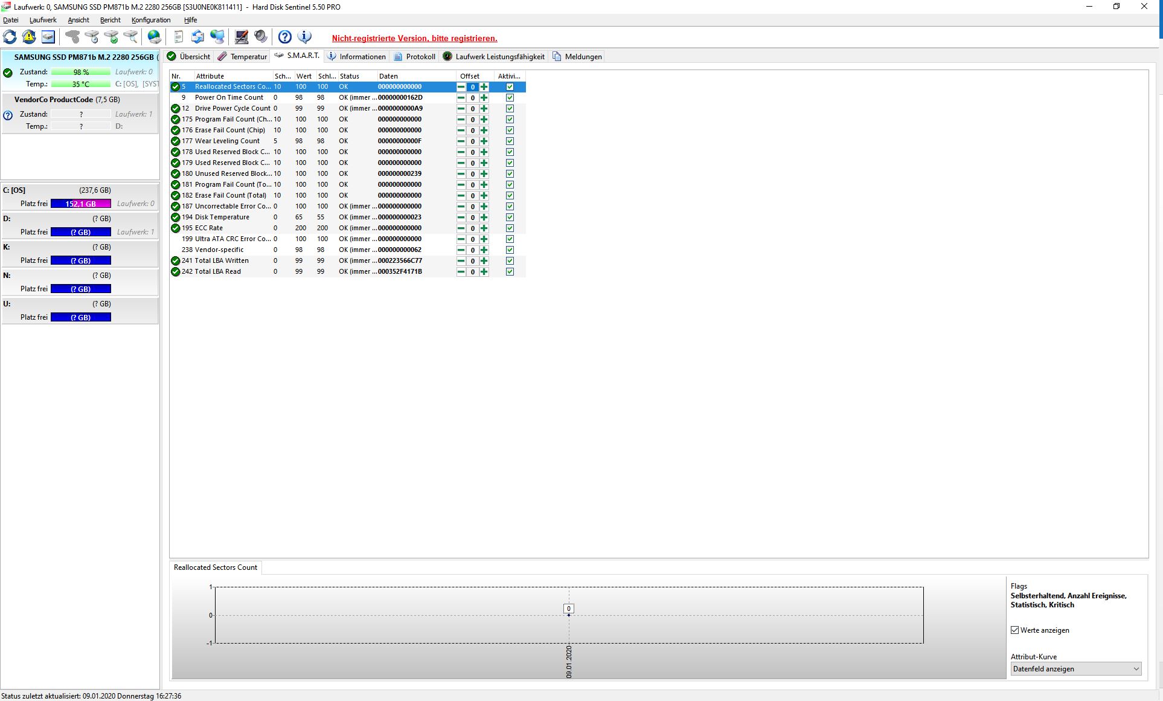
Task: Open help via the question mark icon
Action: pyautogui.click(x=284, y=37)
